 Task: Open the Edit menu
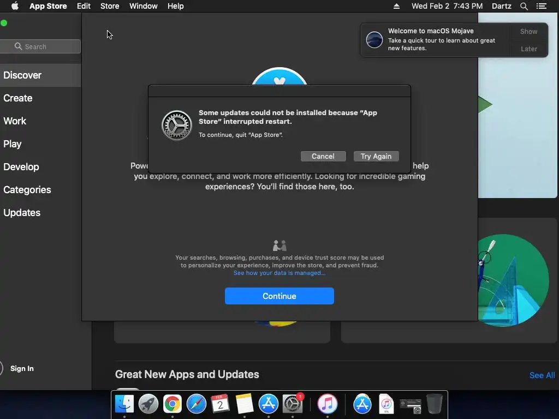(x=84, y=6)
